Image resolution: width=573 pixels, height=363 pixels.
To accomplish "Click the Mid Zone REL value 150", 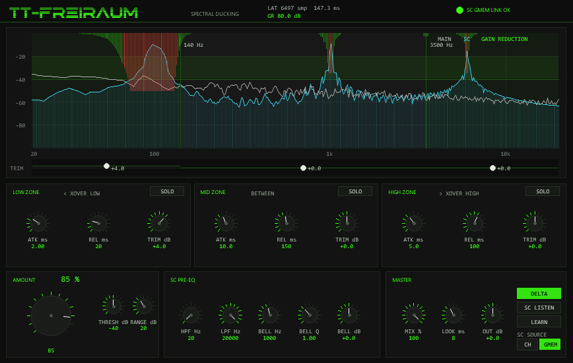I will tap(286, 246).
